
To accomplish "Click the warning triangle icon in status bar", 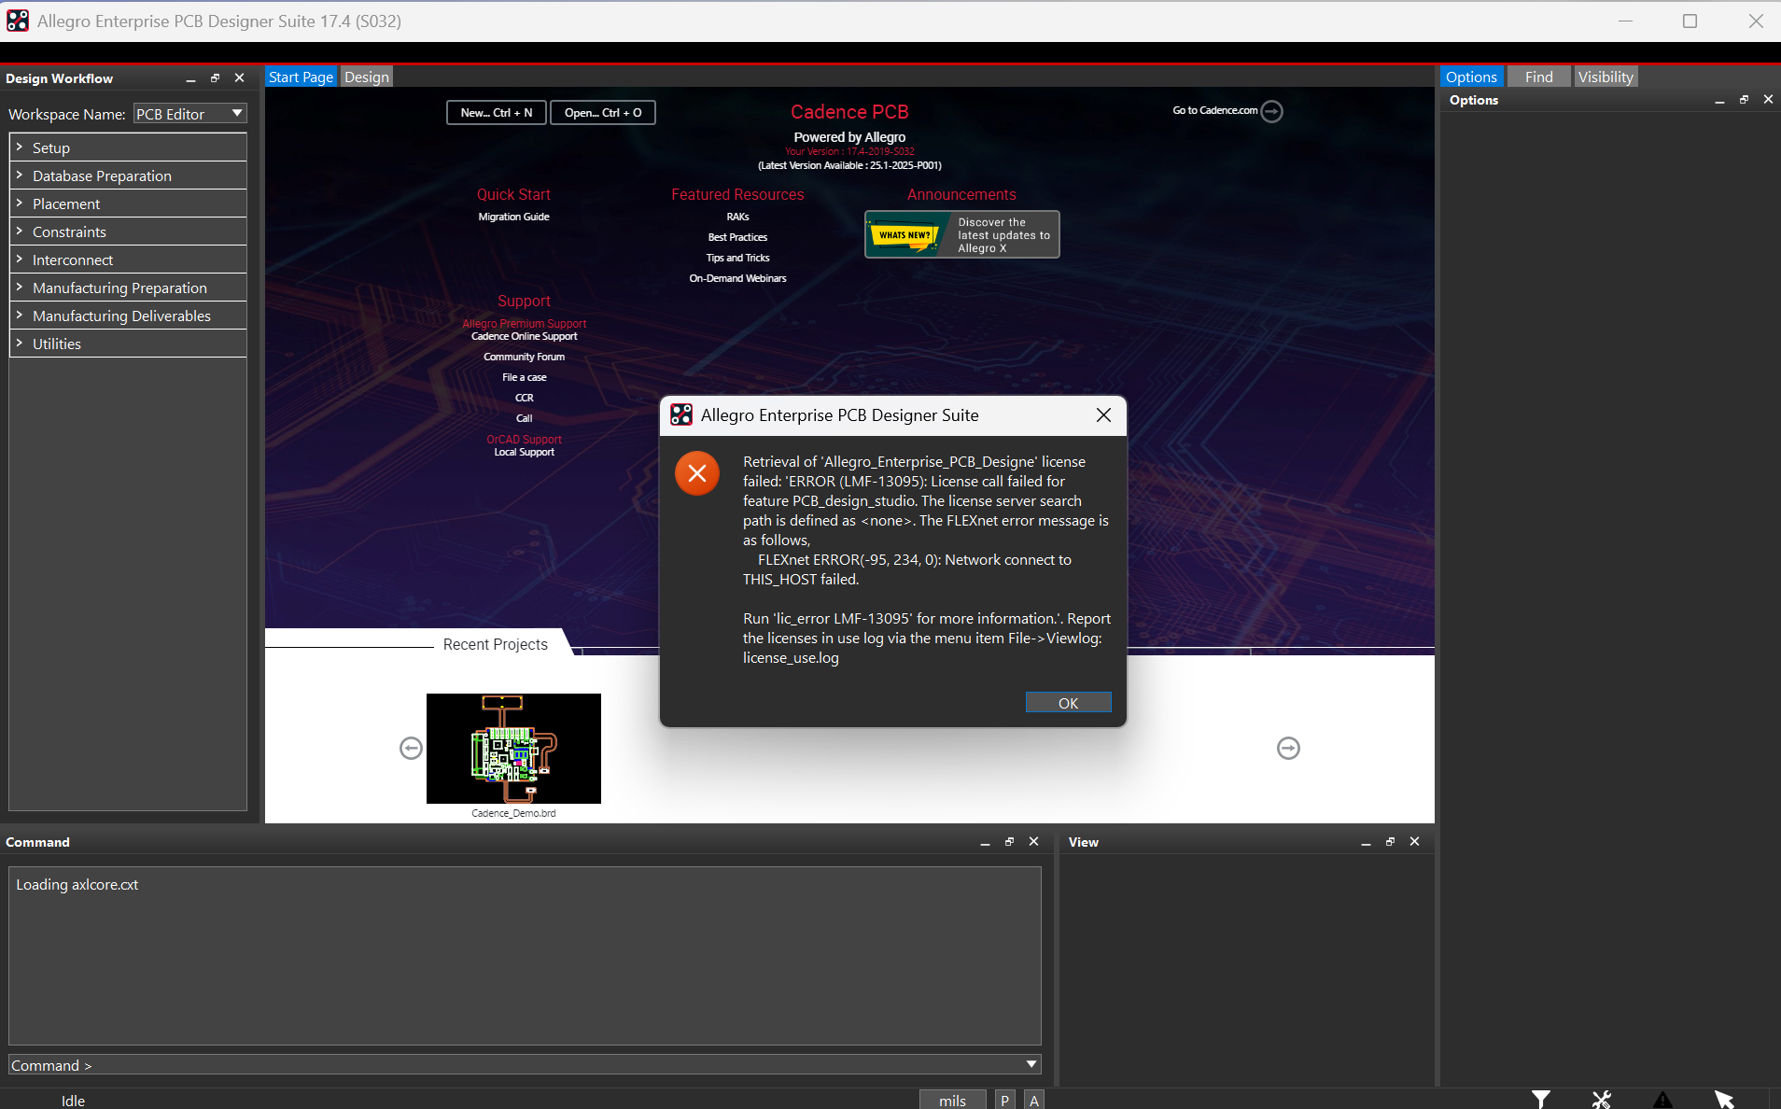I will point(1662,1100).
